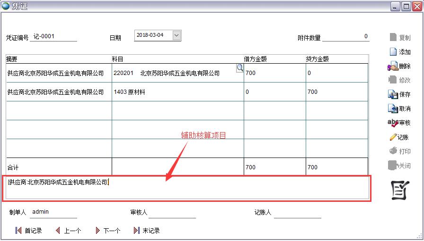The height and width of the screenshot is (241, 424).
Task: Go to 首记录 (first record)
Action: 18,231
